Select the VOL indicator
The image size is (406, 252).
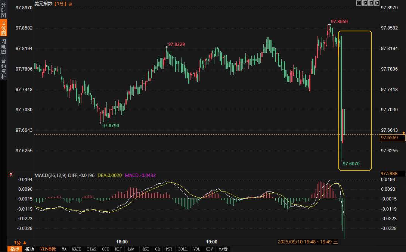[197, 249]
